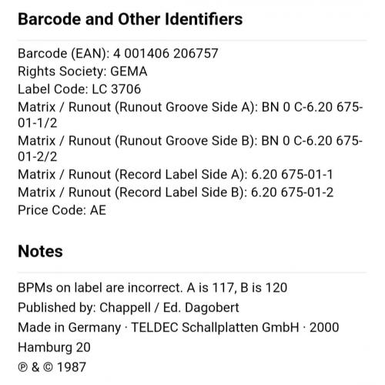Select the Record Label Side A matrix line

pos(176,175)
